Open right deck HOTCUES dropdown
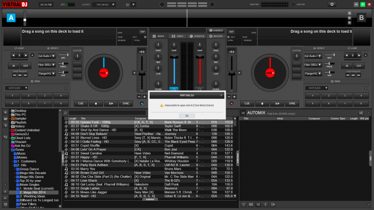Image resolution: width=374 pixels, height=210 pixels. (316, 88)
